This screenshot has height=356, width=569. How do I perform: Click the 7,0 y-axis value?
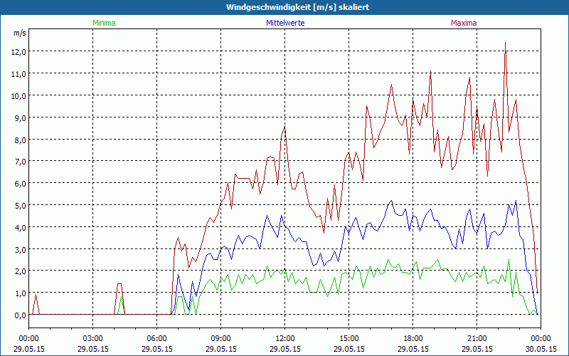(x=21, y=162)
